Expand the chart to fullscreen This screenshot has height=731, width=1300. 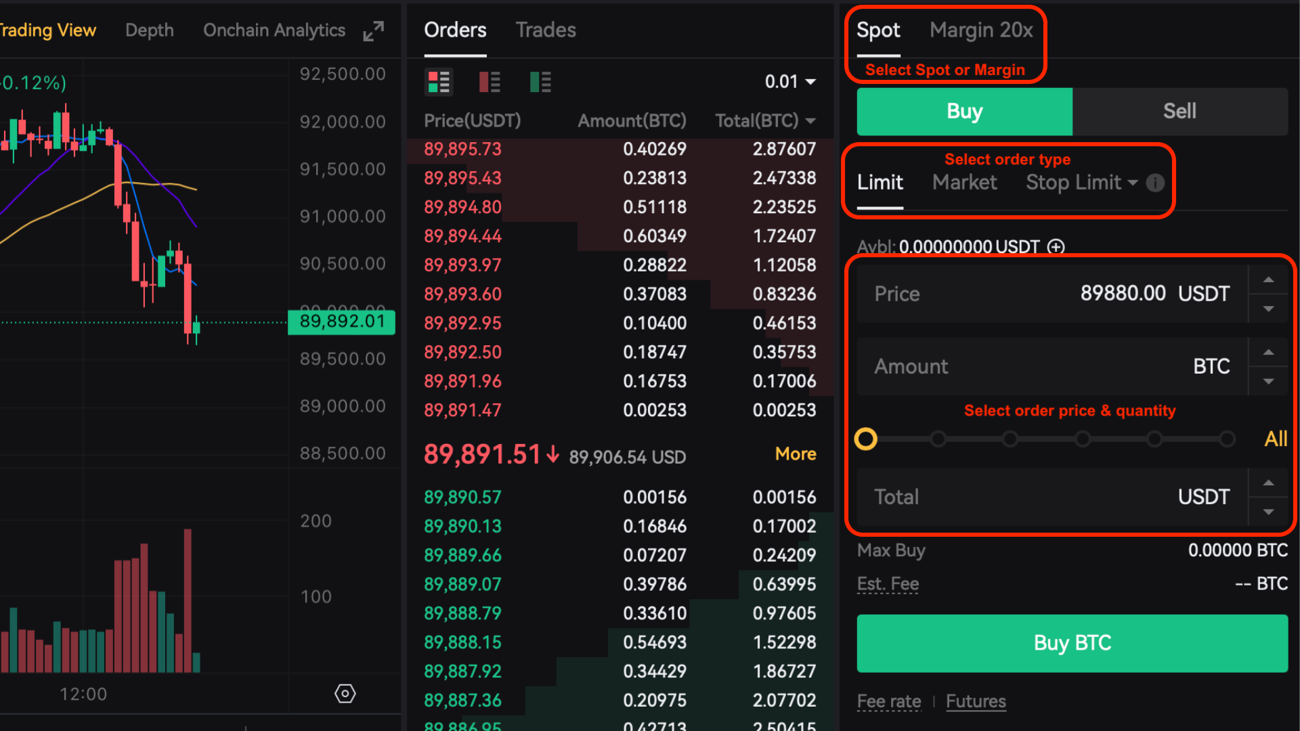[374, 31]
